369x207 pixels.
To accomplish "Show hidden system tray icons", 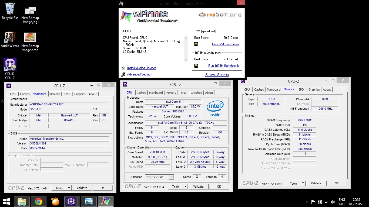I will (x=307, y=202).
